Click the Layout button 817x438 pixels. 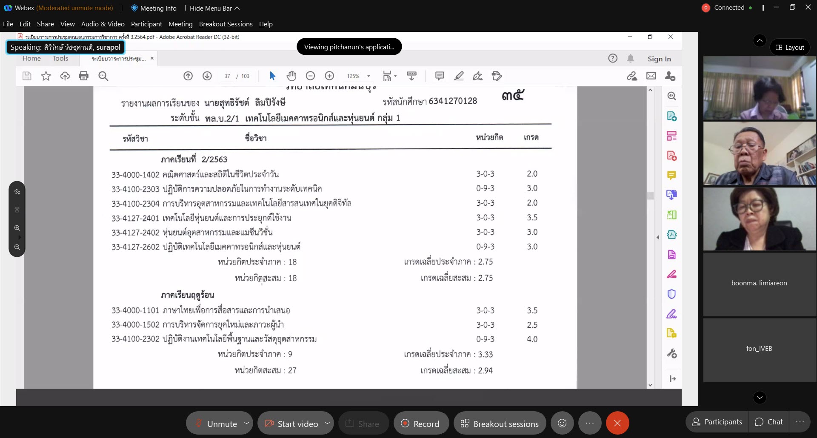tap(790, 47)
